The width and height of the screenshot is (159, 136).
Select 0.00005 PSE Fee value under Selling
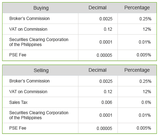click(x=104, y=129)
